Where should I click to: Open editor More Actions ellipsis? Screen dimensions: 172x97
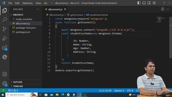(x=168, y=9)
